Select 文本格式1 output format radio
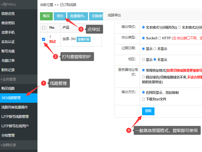The image size is (202, 152). pyautogui.click(x=144, y=27)
